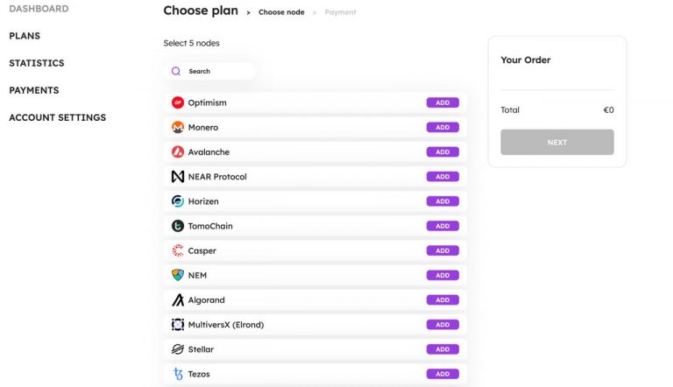Focus the node Search field

tap(210, 71)
